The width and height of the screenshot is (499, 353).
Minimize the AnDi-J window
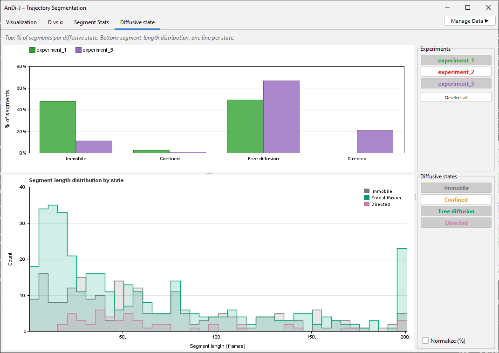447,7
